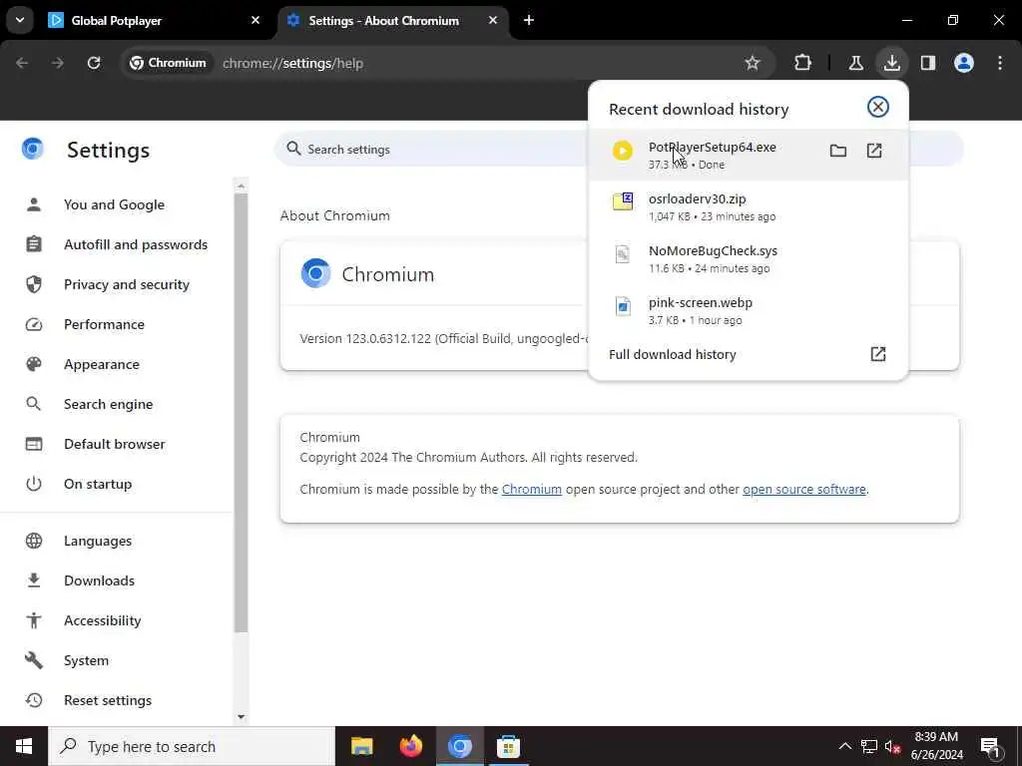Open Reset settings
1022x766 pixels.
(x=108, y=700)
